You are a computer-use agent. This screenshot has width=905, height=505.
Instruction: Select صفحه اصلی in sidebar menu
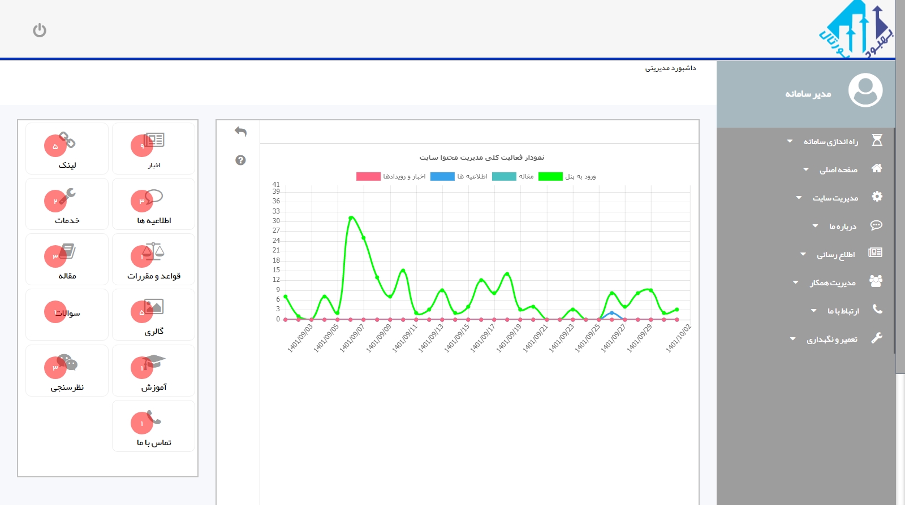(838, 169)
